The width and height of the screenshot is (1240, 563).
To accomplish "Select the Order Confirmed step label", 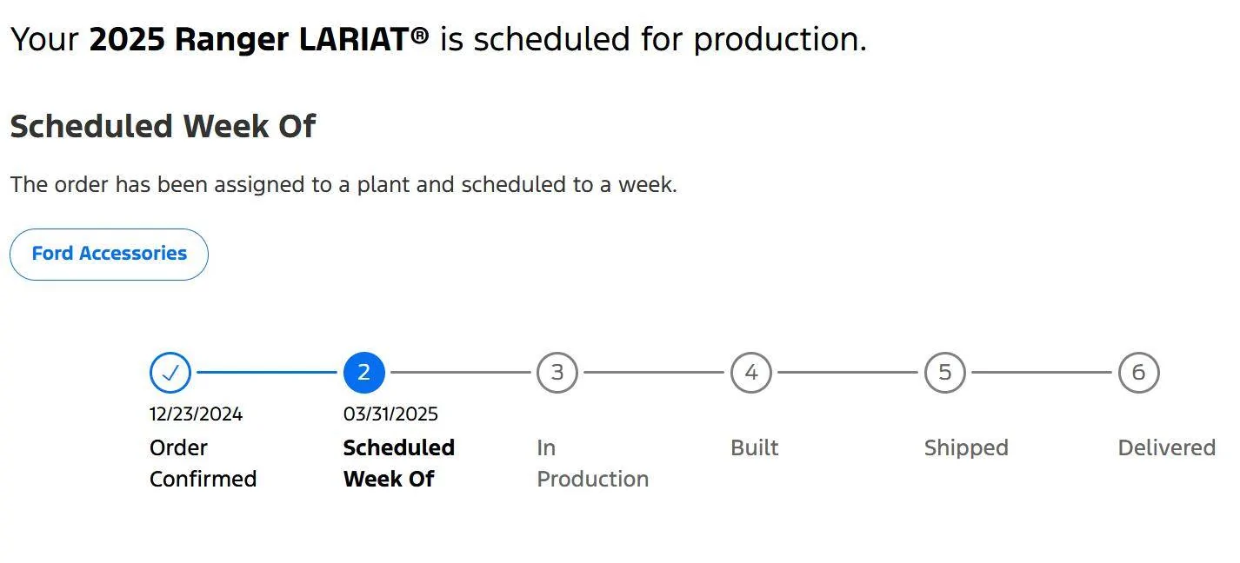I will point(203,463).
